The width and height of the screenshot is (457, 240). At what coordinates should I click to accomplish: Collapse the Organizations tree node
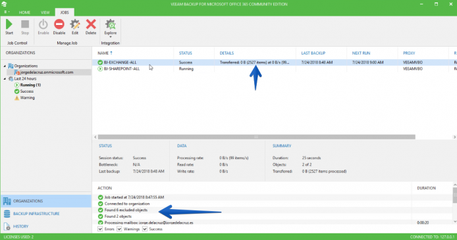click(x=5, y=66)
